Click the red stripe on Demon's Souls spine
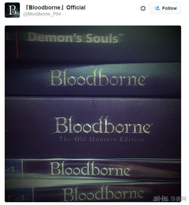189x205 pixels. click(x=17, y=42)
